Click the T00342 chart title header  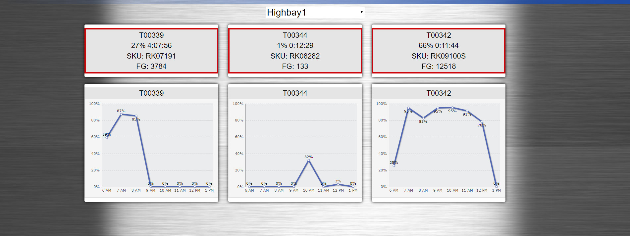point(439,93)
